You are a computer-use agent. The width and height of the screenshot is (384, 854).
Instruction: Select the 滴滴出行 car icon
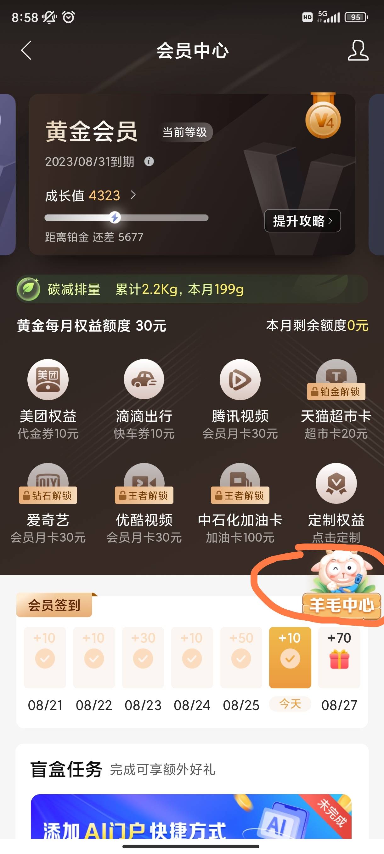click(144, 379)
